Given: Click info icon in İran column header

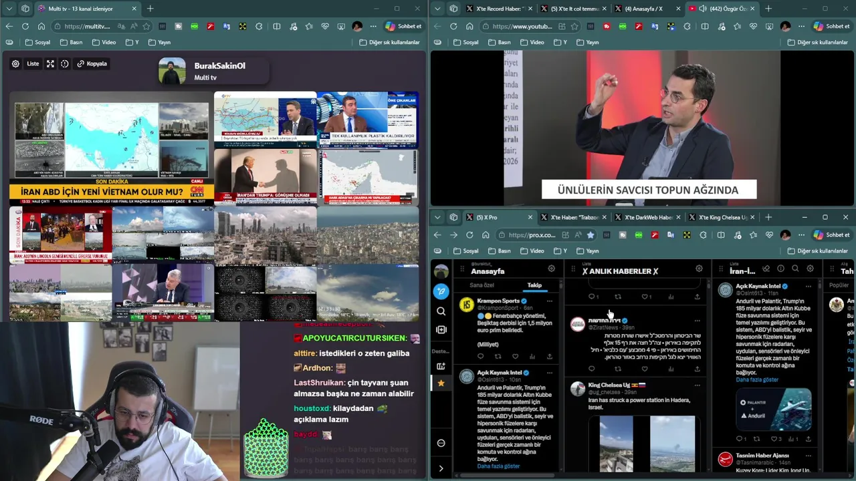Looking at the screenshot, I should pyautogui.click(x=780, y=269).
